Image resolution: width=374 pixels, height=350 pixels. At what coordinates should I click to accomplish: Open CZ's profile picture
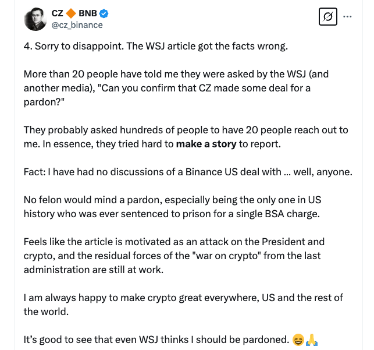tap(35, 19)
